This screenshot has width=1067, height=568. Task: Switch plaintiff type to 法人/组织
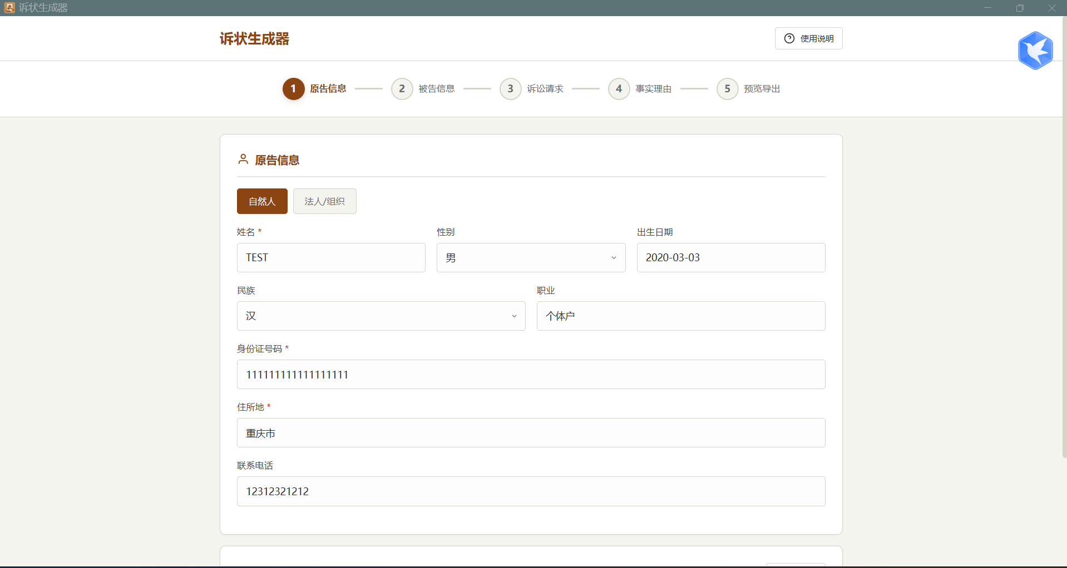(324, 201)
